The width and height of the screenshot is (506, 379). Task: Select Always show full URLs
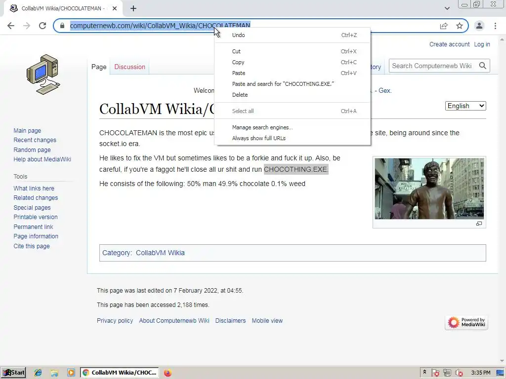pos(293,138)
